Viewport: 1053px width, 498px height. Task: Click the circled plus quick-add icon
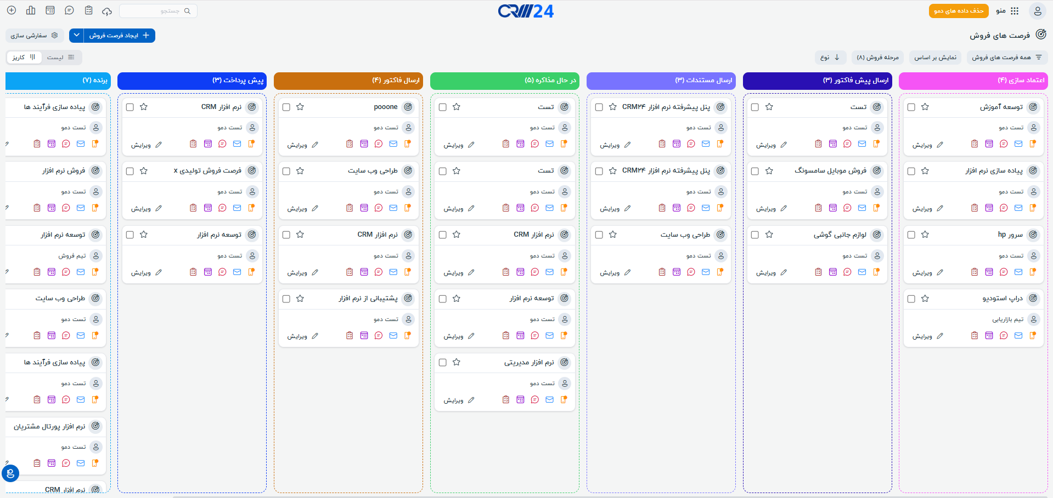tap(12, 10)
